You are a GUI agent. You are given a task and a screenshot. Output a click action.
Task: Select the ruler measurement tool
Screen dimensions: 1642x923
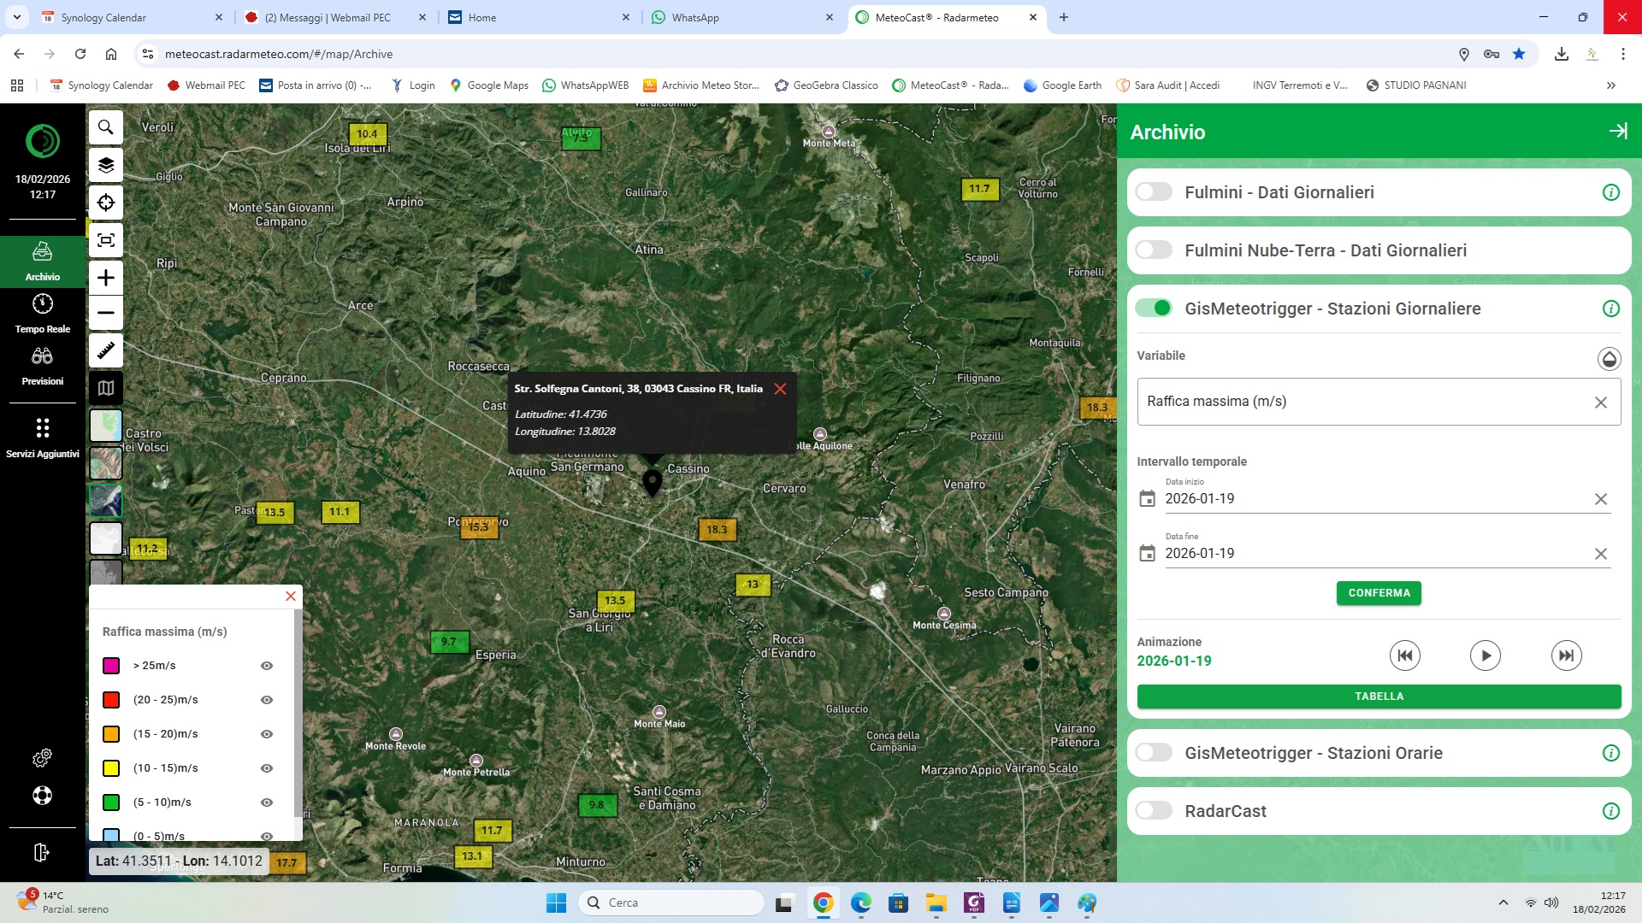[106, 350]
